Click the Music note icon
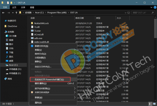 click(x=7, y=57)
